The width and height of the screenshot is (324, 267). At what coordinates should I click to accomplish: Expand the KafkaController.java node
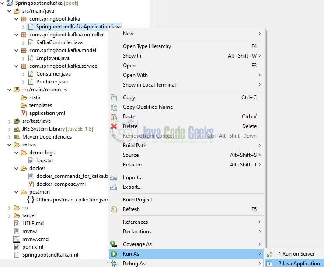pos(23,43)
